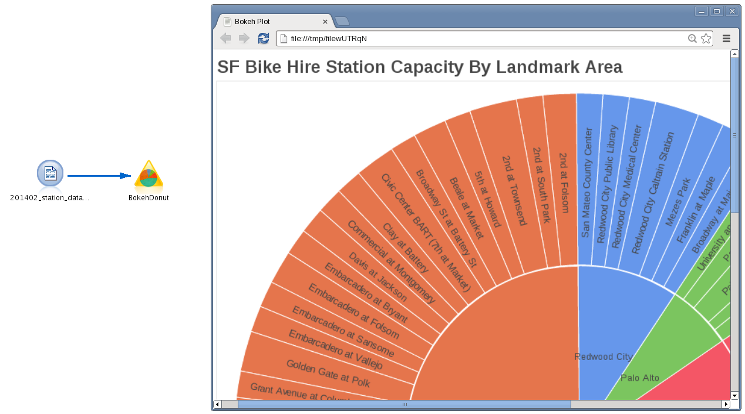Open the browser hamburger menu
The width and height of the screenshot is (745, 414).
tap(726, 39)
